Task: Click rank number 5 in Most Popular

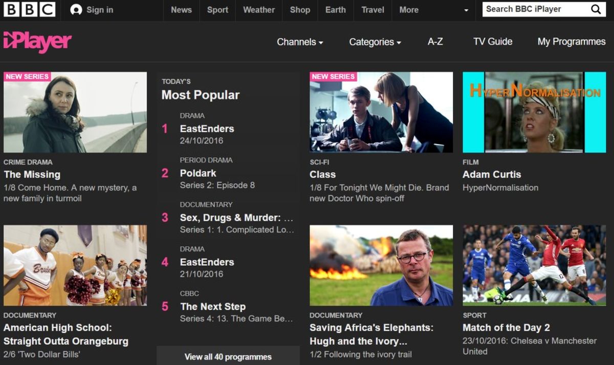Action: click(x=165, y=307)
